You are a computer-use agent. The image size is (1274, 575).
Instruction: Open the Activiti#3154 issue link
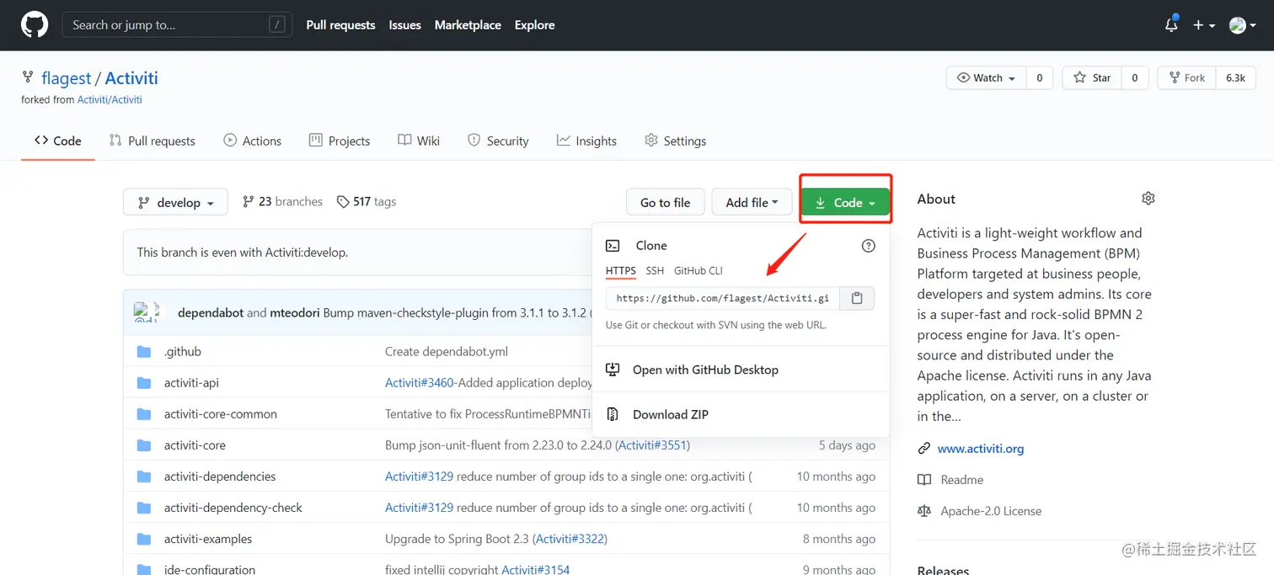tap(536, 569)
